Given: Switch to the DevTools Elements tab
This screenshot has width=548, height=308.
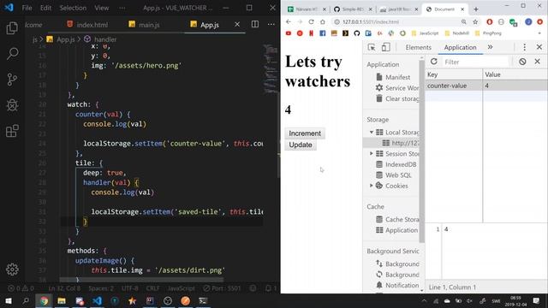Looking at the screenshot, I should (x=419, y=48).
